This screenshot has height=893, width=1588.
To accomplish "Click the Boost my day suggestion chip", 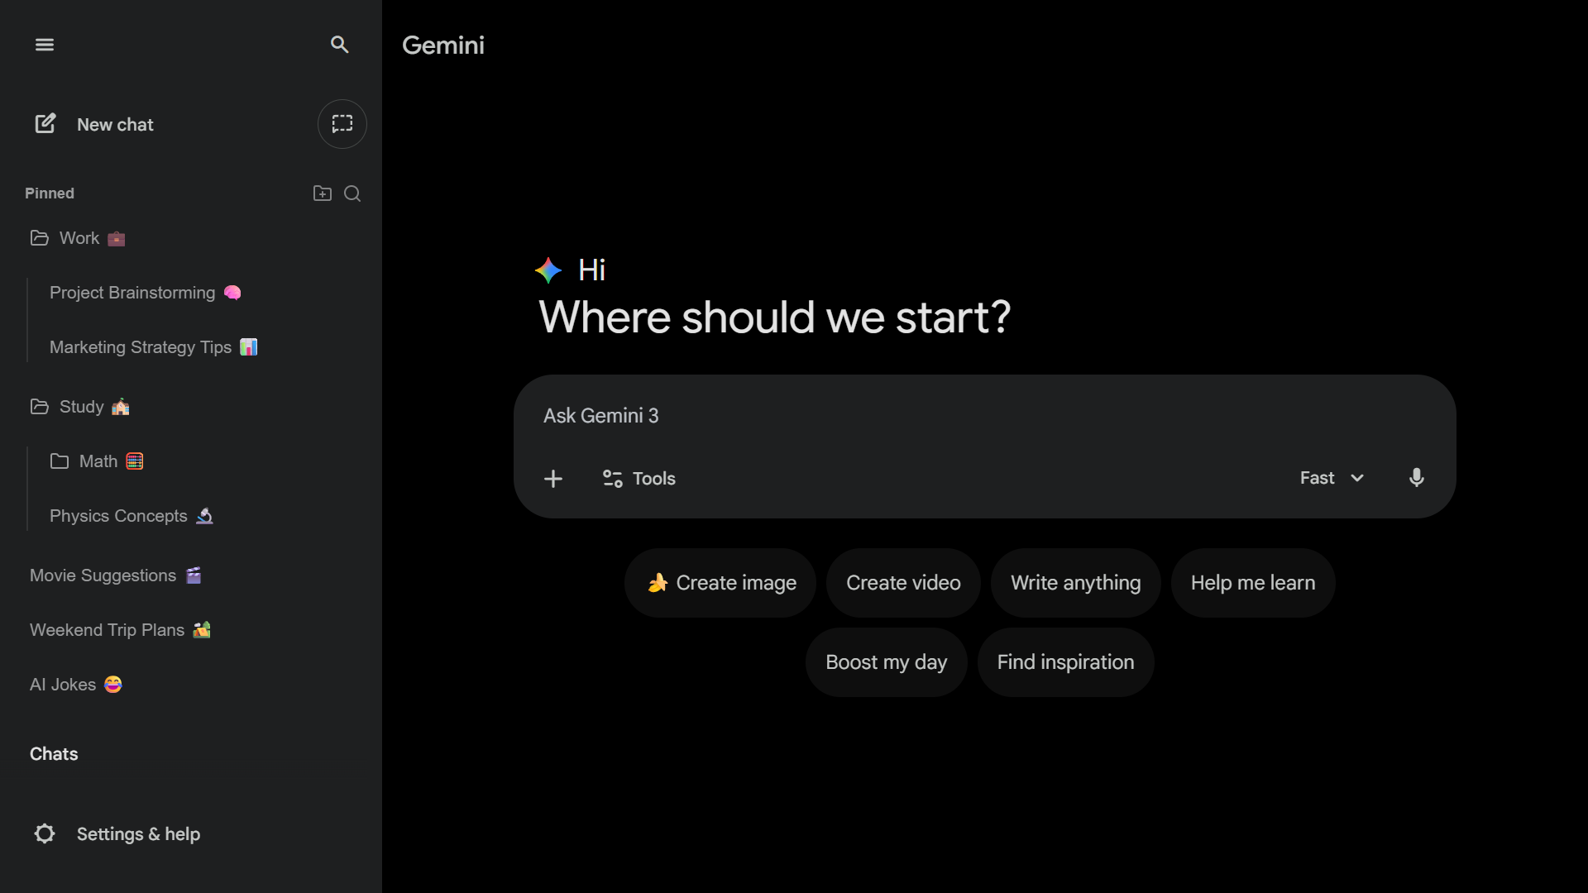I will coord(886,662).
